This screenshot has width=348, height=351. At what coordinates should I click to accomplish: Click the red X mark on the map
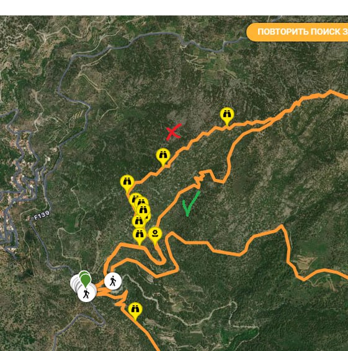coord(174,132)
